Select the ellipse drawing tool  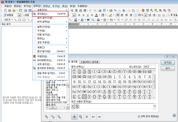click(24, 20)
